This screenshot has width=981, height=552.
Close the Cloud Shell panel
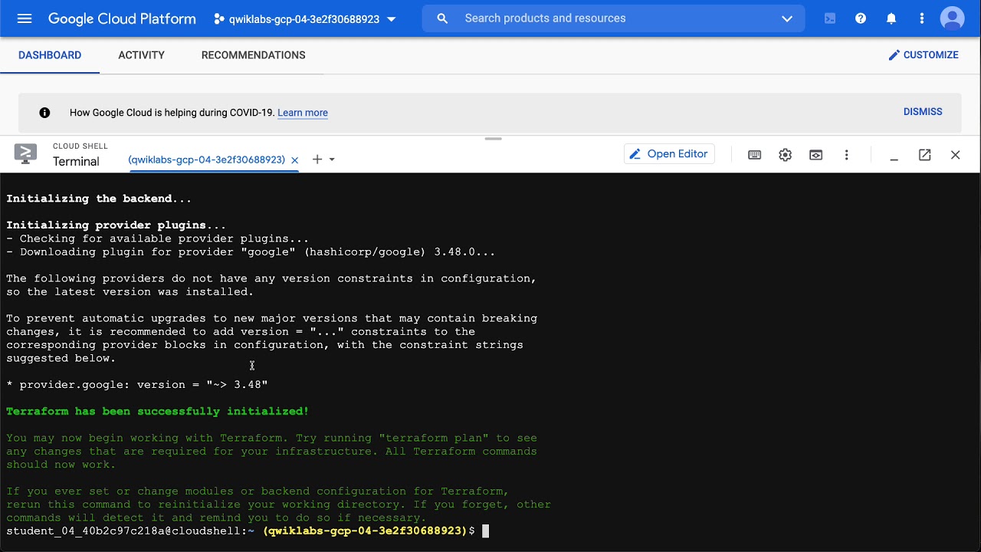point(955,155)
